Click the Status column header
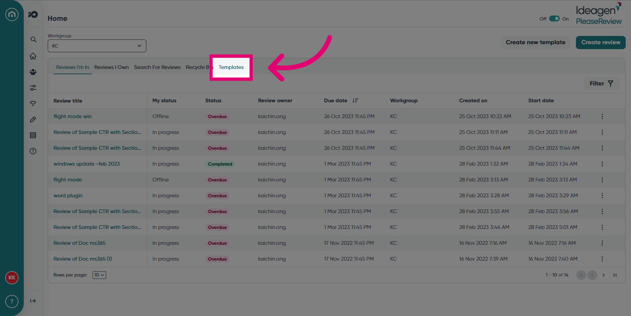Viewport: 631px width, 316px height. pyautogui.click(x=213, y=101)
